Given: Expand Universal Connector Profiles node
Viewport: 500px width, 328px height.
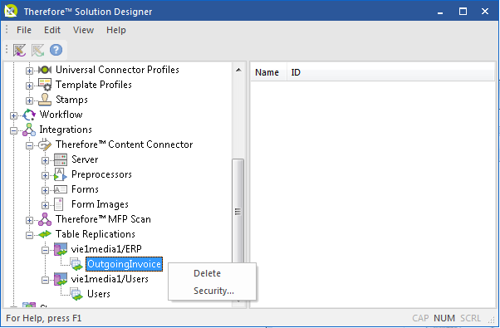Looking at the screenshot, I should click(x=29, y=71).
